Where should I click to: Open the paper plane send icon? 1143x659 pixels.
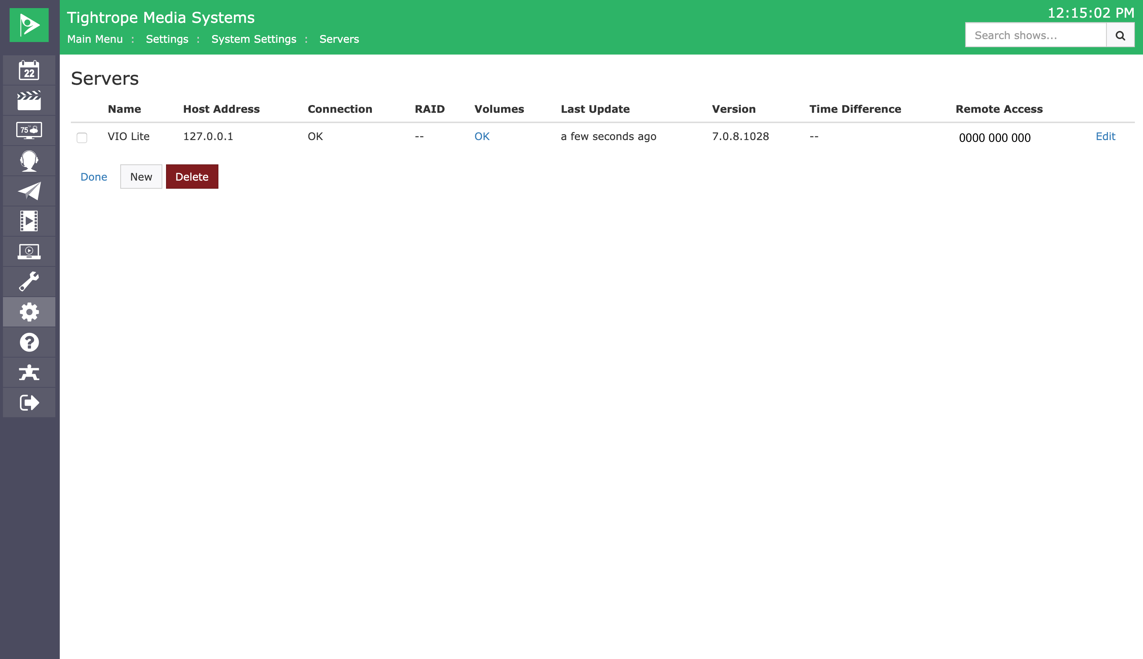[29, 191]
